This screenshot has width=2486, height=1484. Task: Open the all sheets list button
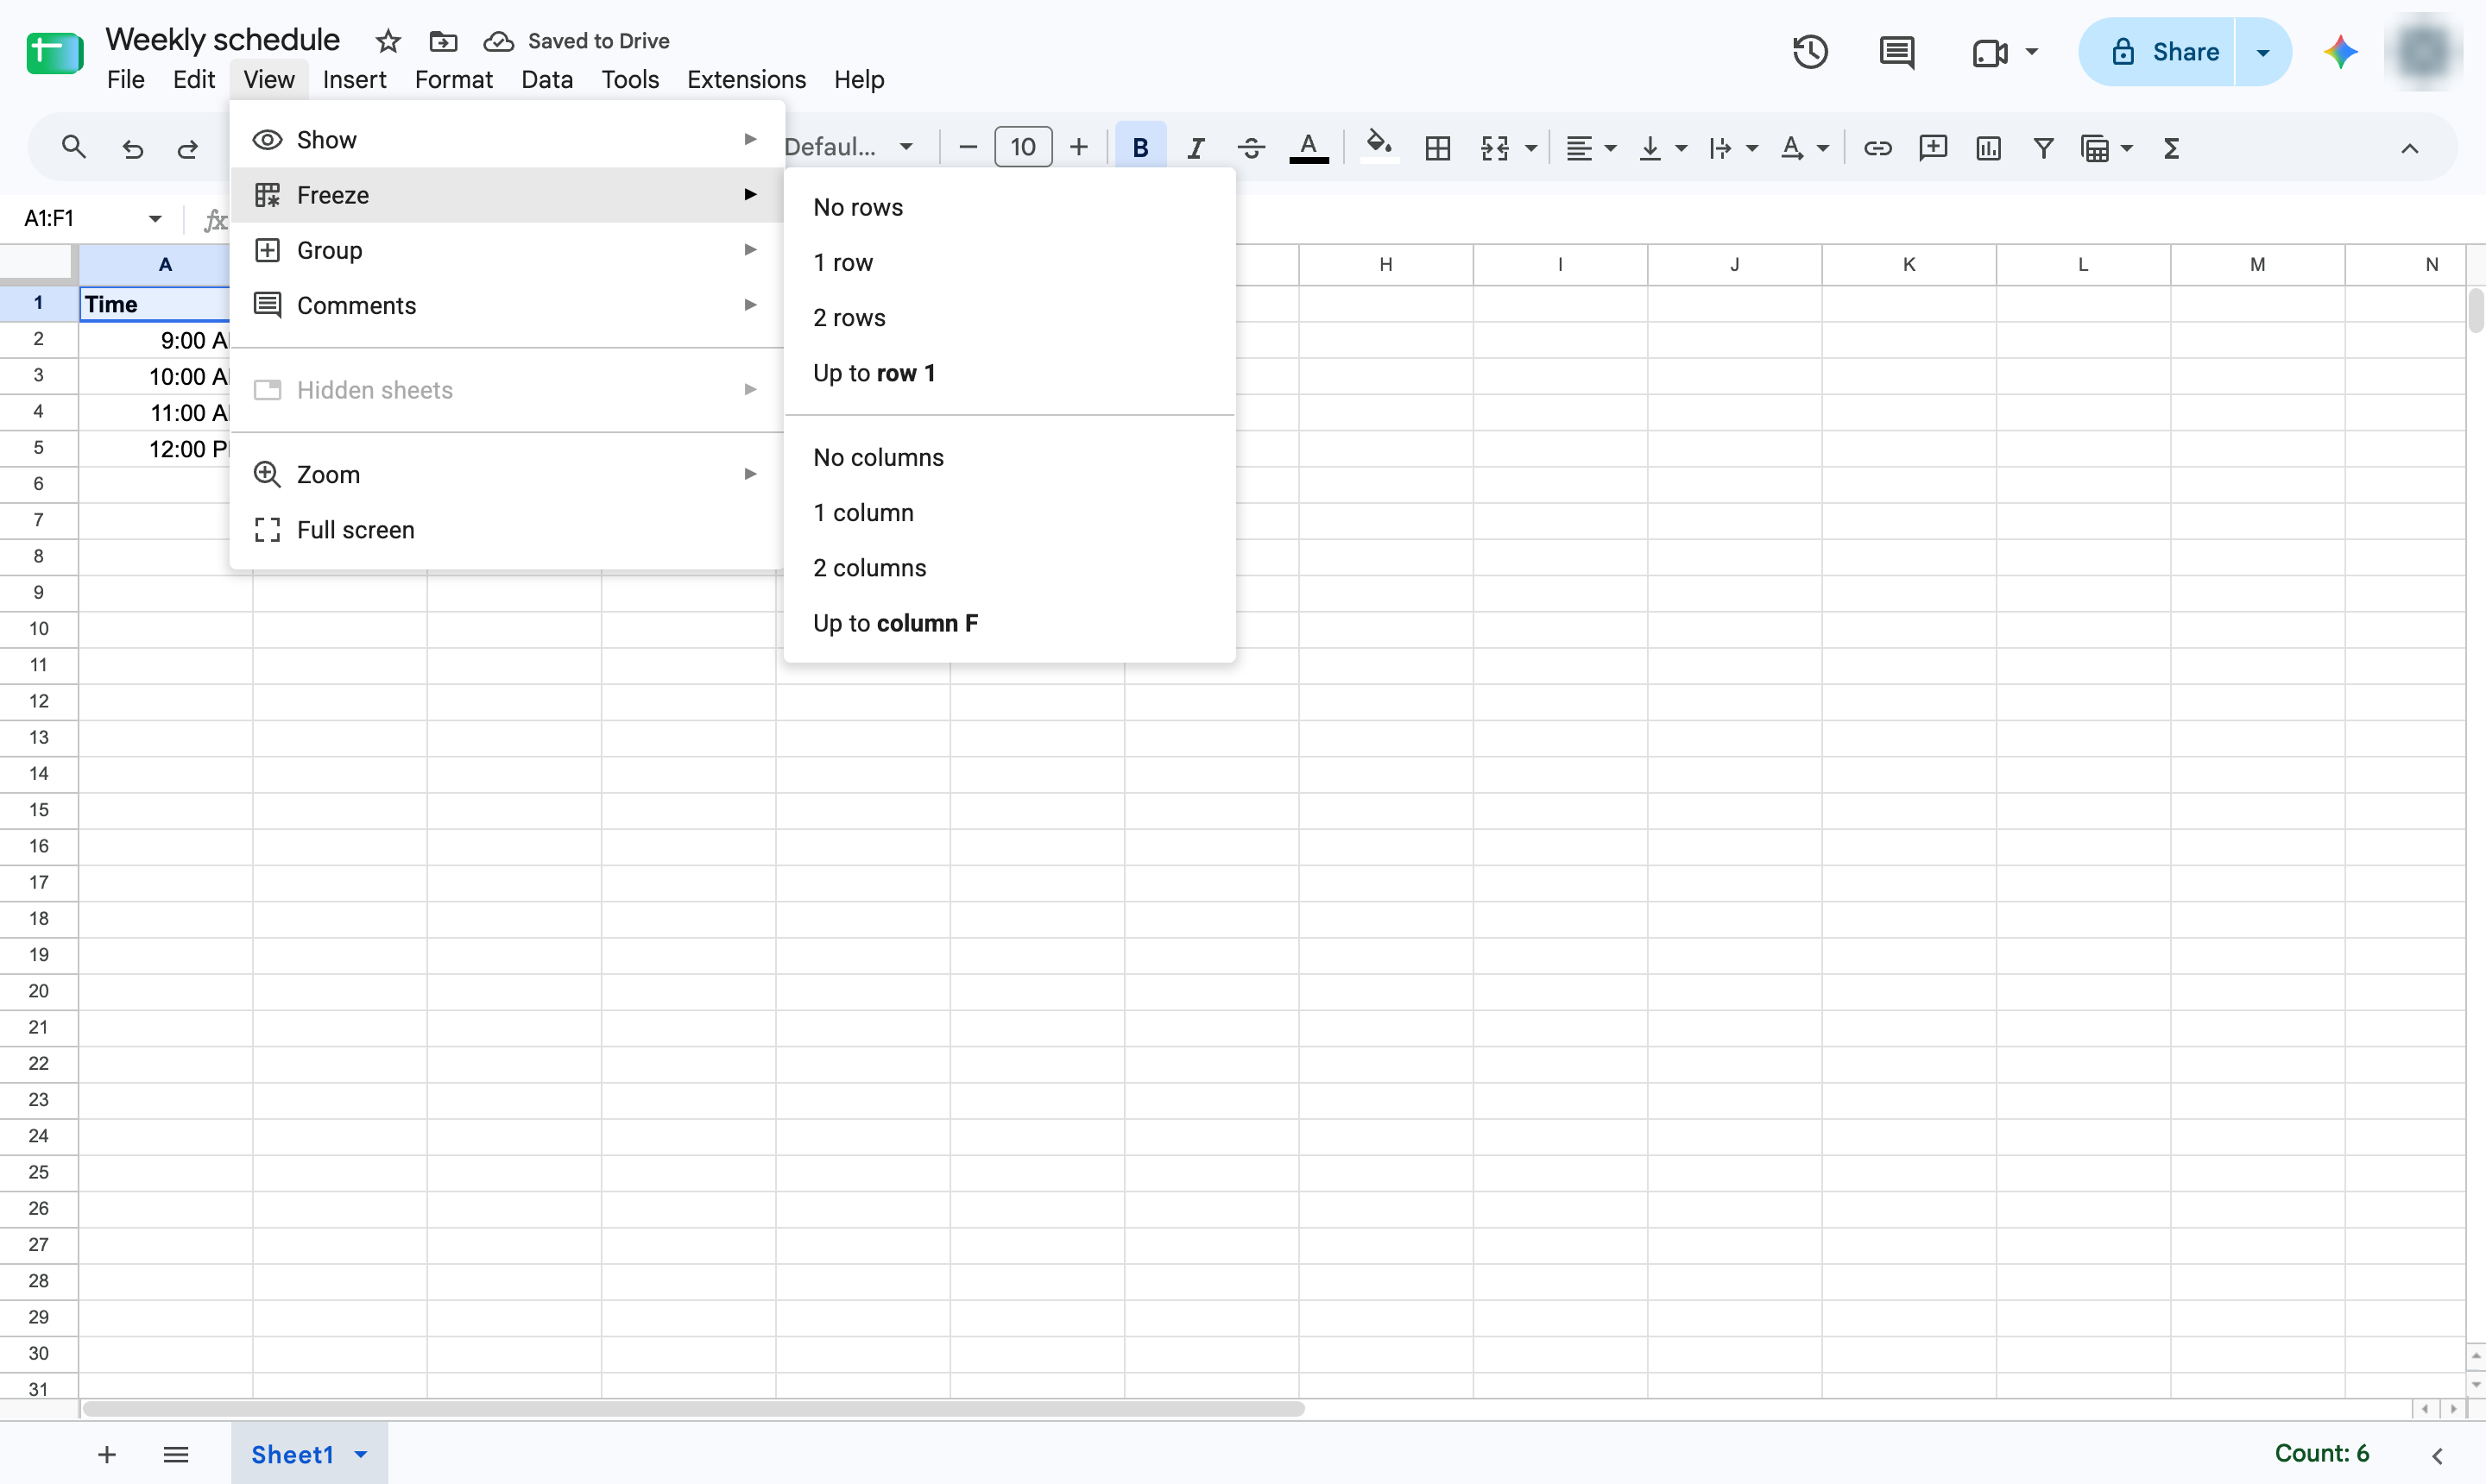point(176,1454)
